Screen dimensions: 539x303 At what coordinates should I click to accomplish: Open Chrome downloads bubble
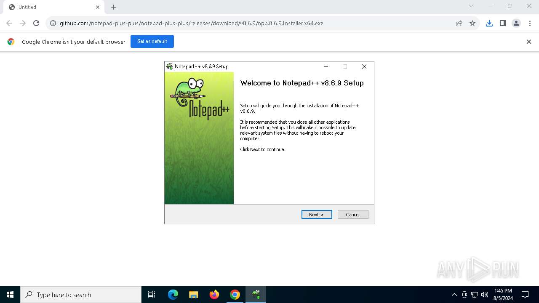pyautogui.click(x=489, y=23)
